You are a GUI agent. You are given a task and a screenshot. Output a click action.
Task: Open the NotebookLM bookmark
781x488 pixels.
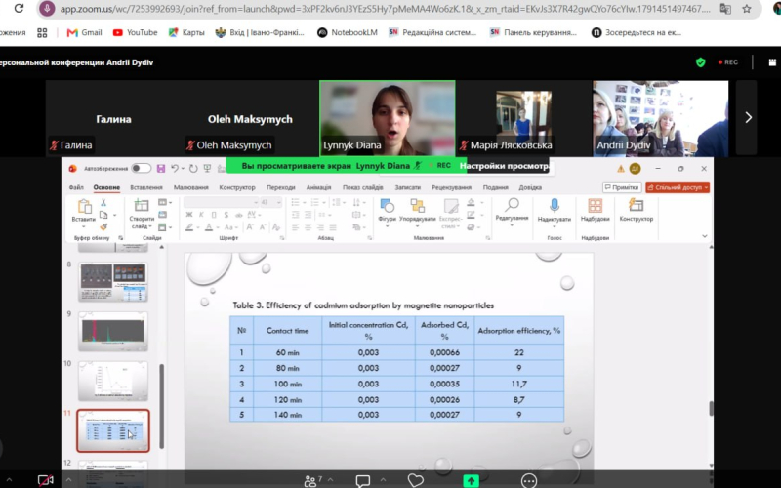click(x=348, y=32)
